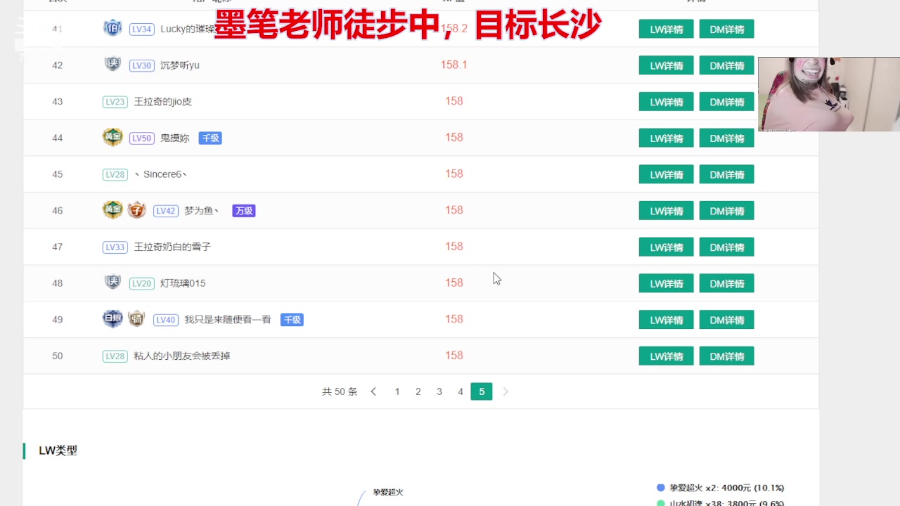Click the 千级 tag next to 鬼摸妳

(x=210, y=138)
